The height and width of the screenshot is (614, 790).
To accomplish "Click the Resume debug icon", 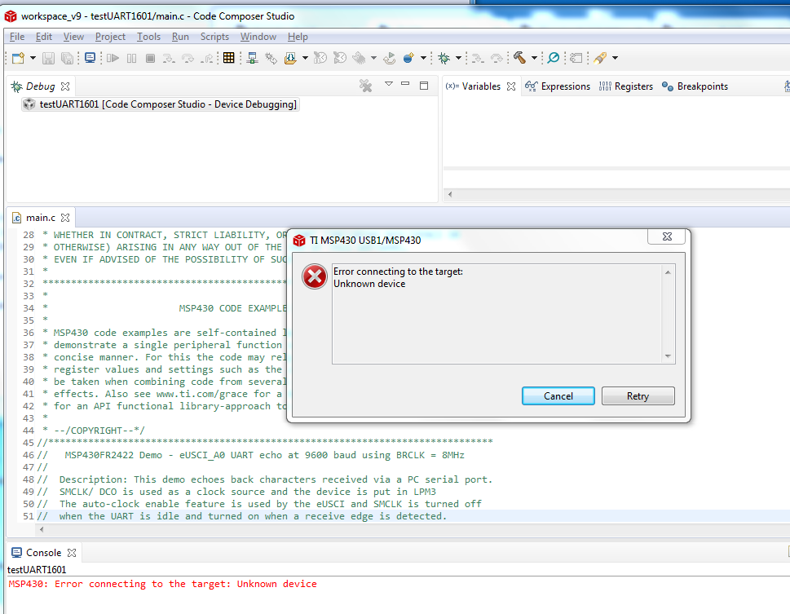I will [x=113, y=58].
